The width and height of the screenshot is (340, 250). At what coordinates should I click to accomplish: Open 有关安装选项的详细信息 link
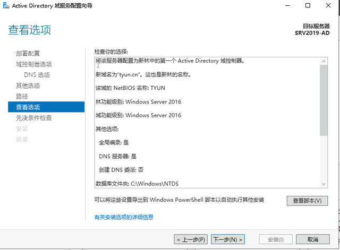coord(124,217)
